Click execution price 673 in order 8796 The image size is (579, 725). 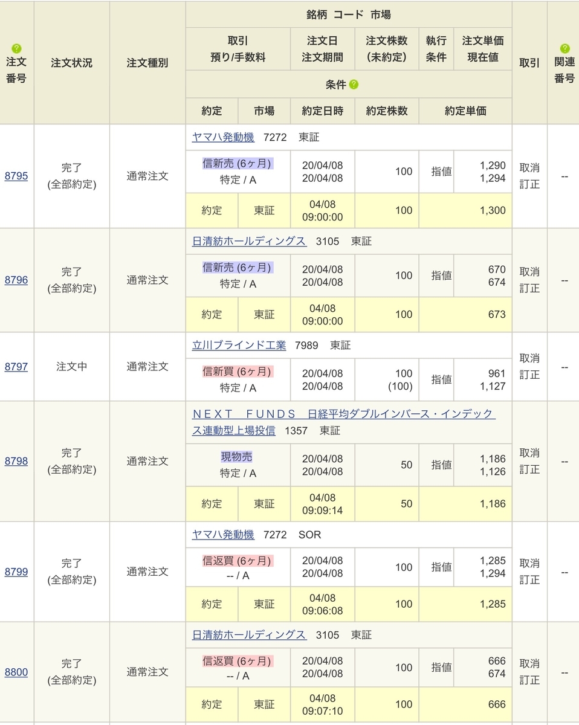click(x=497, y=314)
